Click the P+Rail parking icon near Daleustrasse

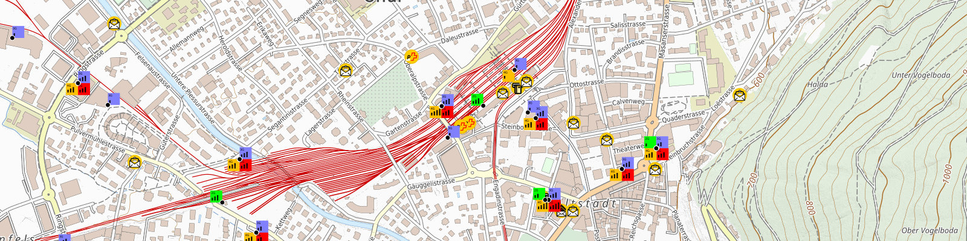click(x=412, y=57)
